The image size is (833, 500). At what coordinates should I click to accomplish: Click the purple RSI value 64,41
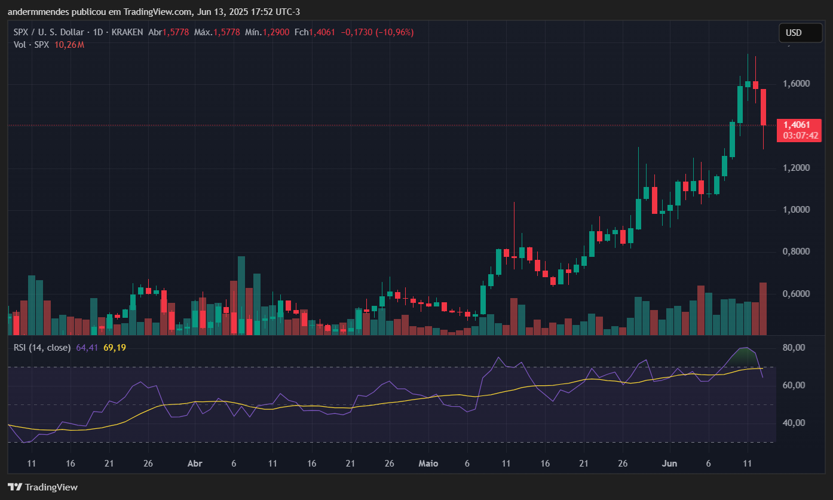point(87,347)
